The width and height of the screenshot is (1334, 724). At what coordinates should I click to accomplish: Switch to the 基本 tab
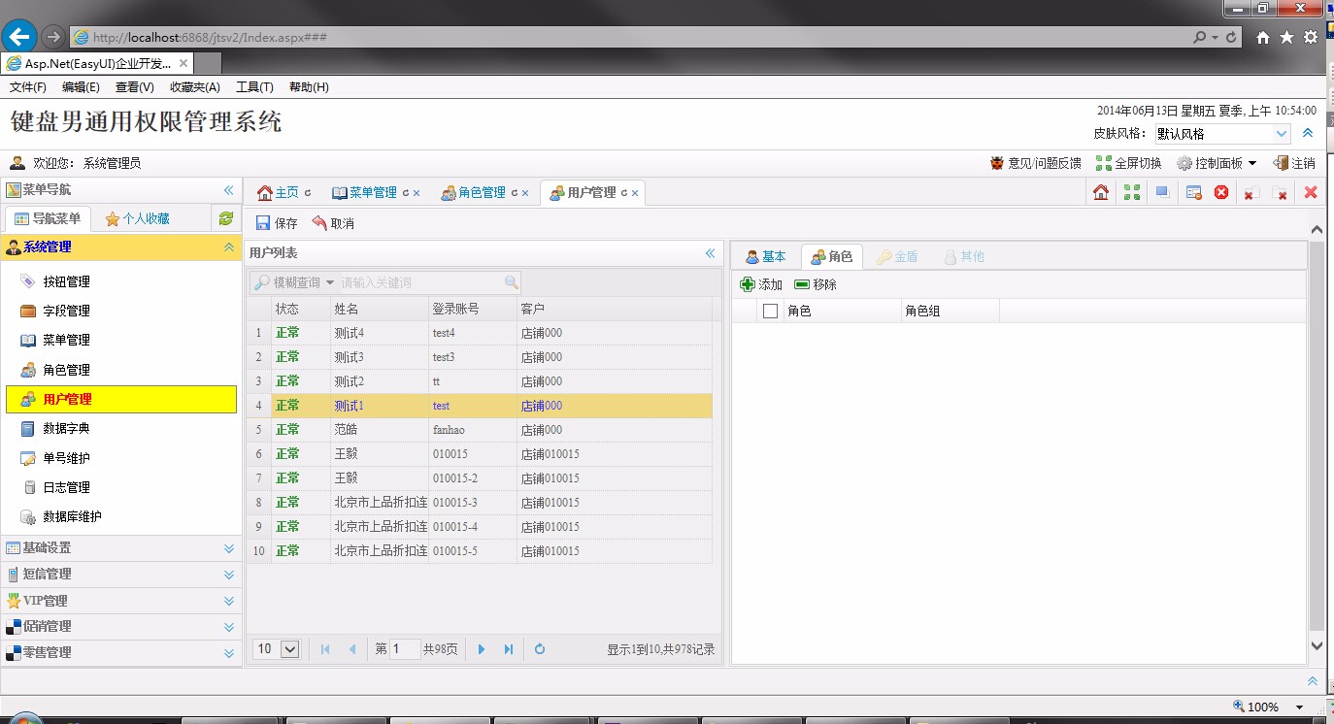(x=766, y=256)
